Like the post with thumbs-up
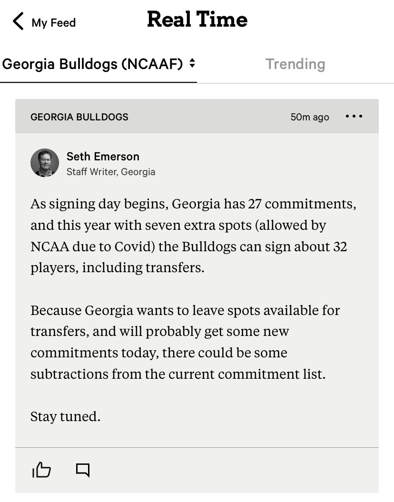Screen dimensions: 394x502 pos(41,470)
